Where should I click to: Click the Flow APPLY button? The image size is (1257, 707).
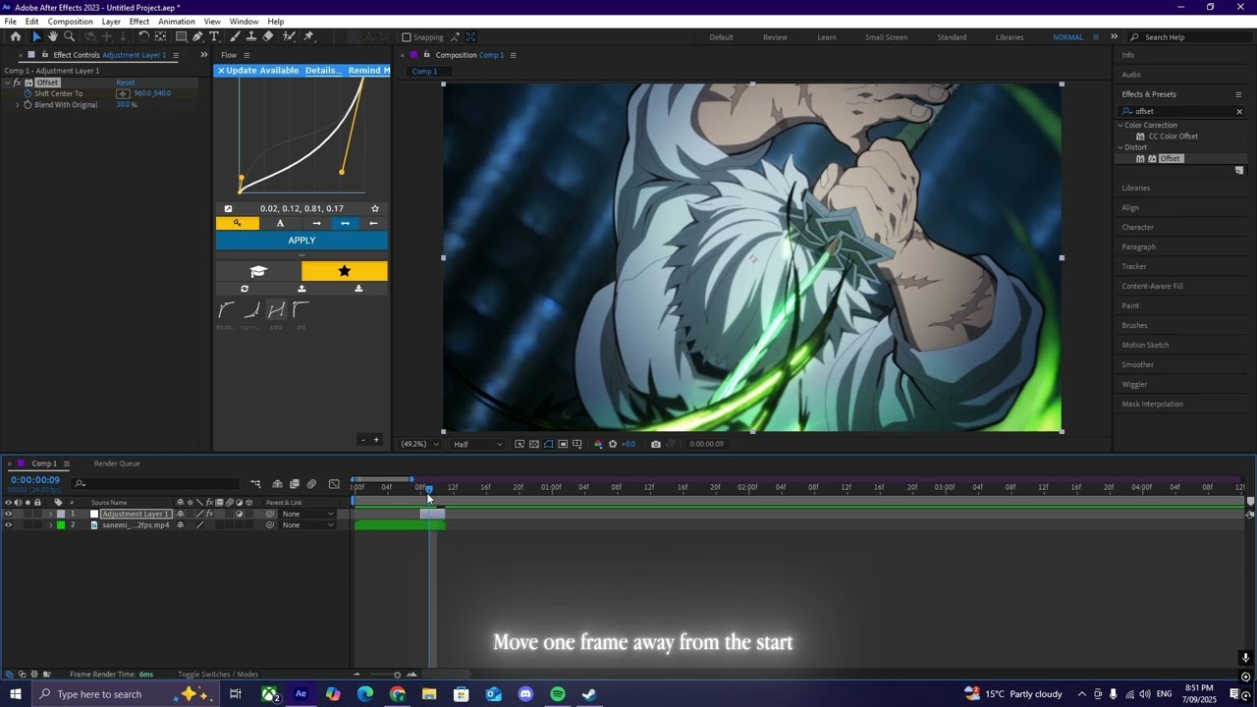coord(301,241)
